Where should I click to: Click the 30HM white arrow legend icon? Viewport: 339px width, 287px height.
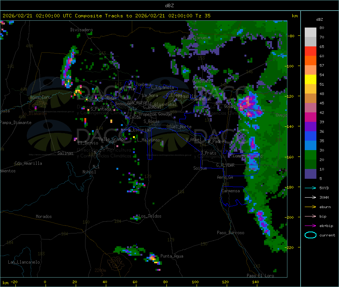[x=310, y=197]
